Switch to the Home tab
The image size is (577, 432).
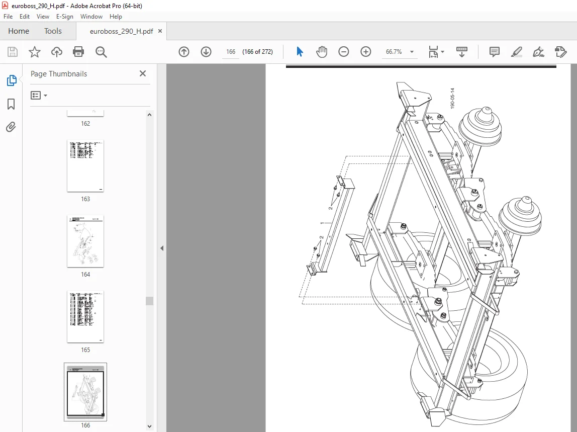pos(19,31)
